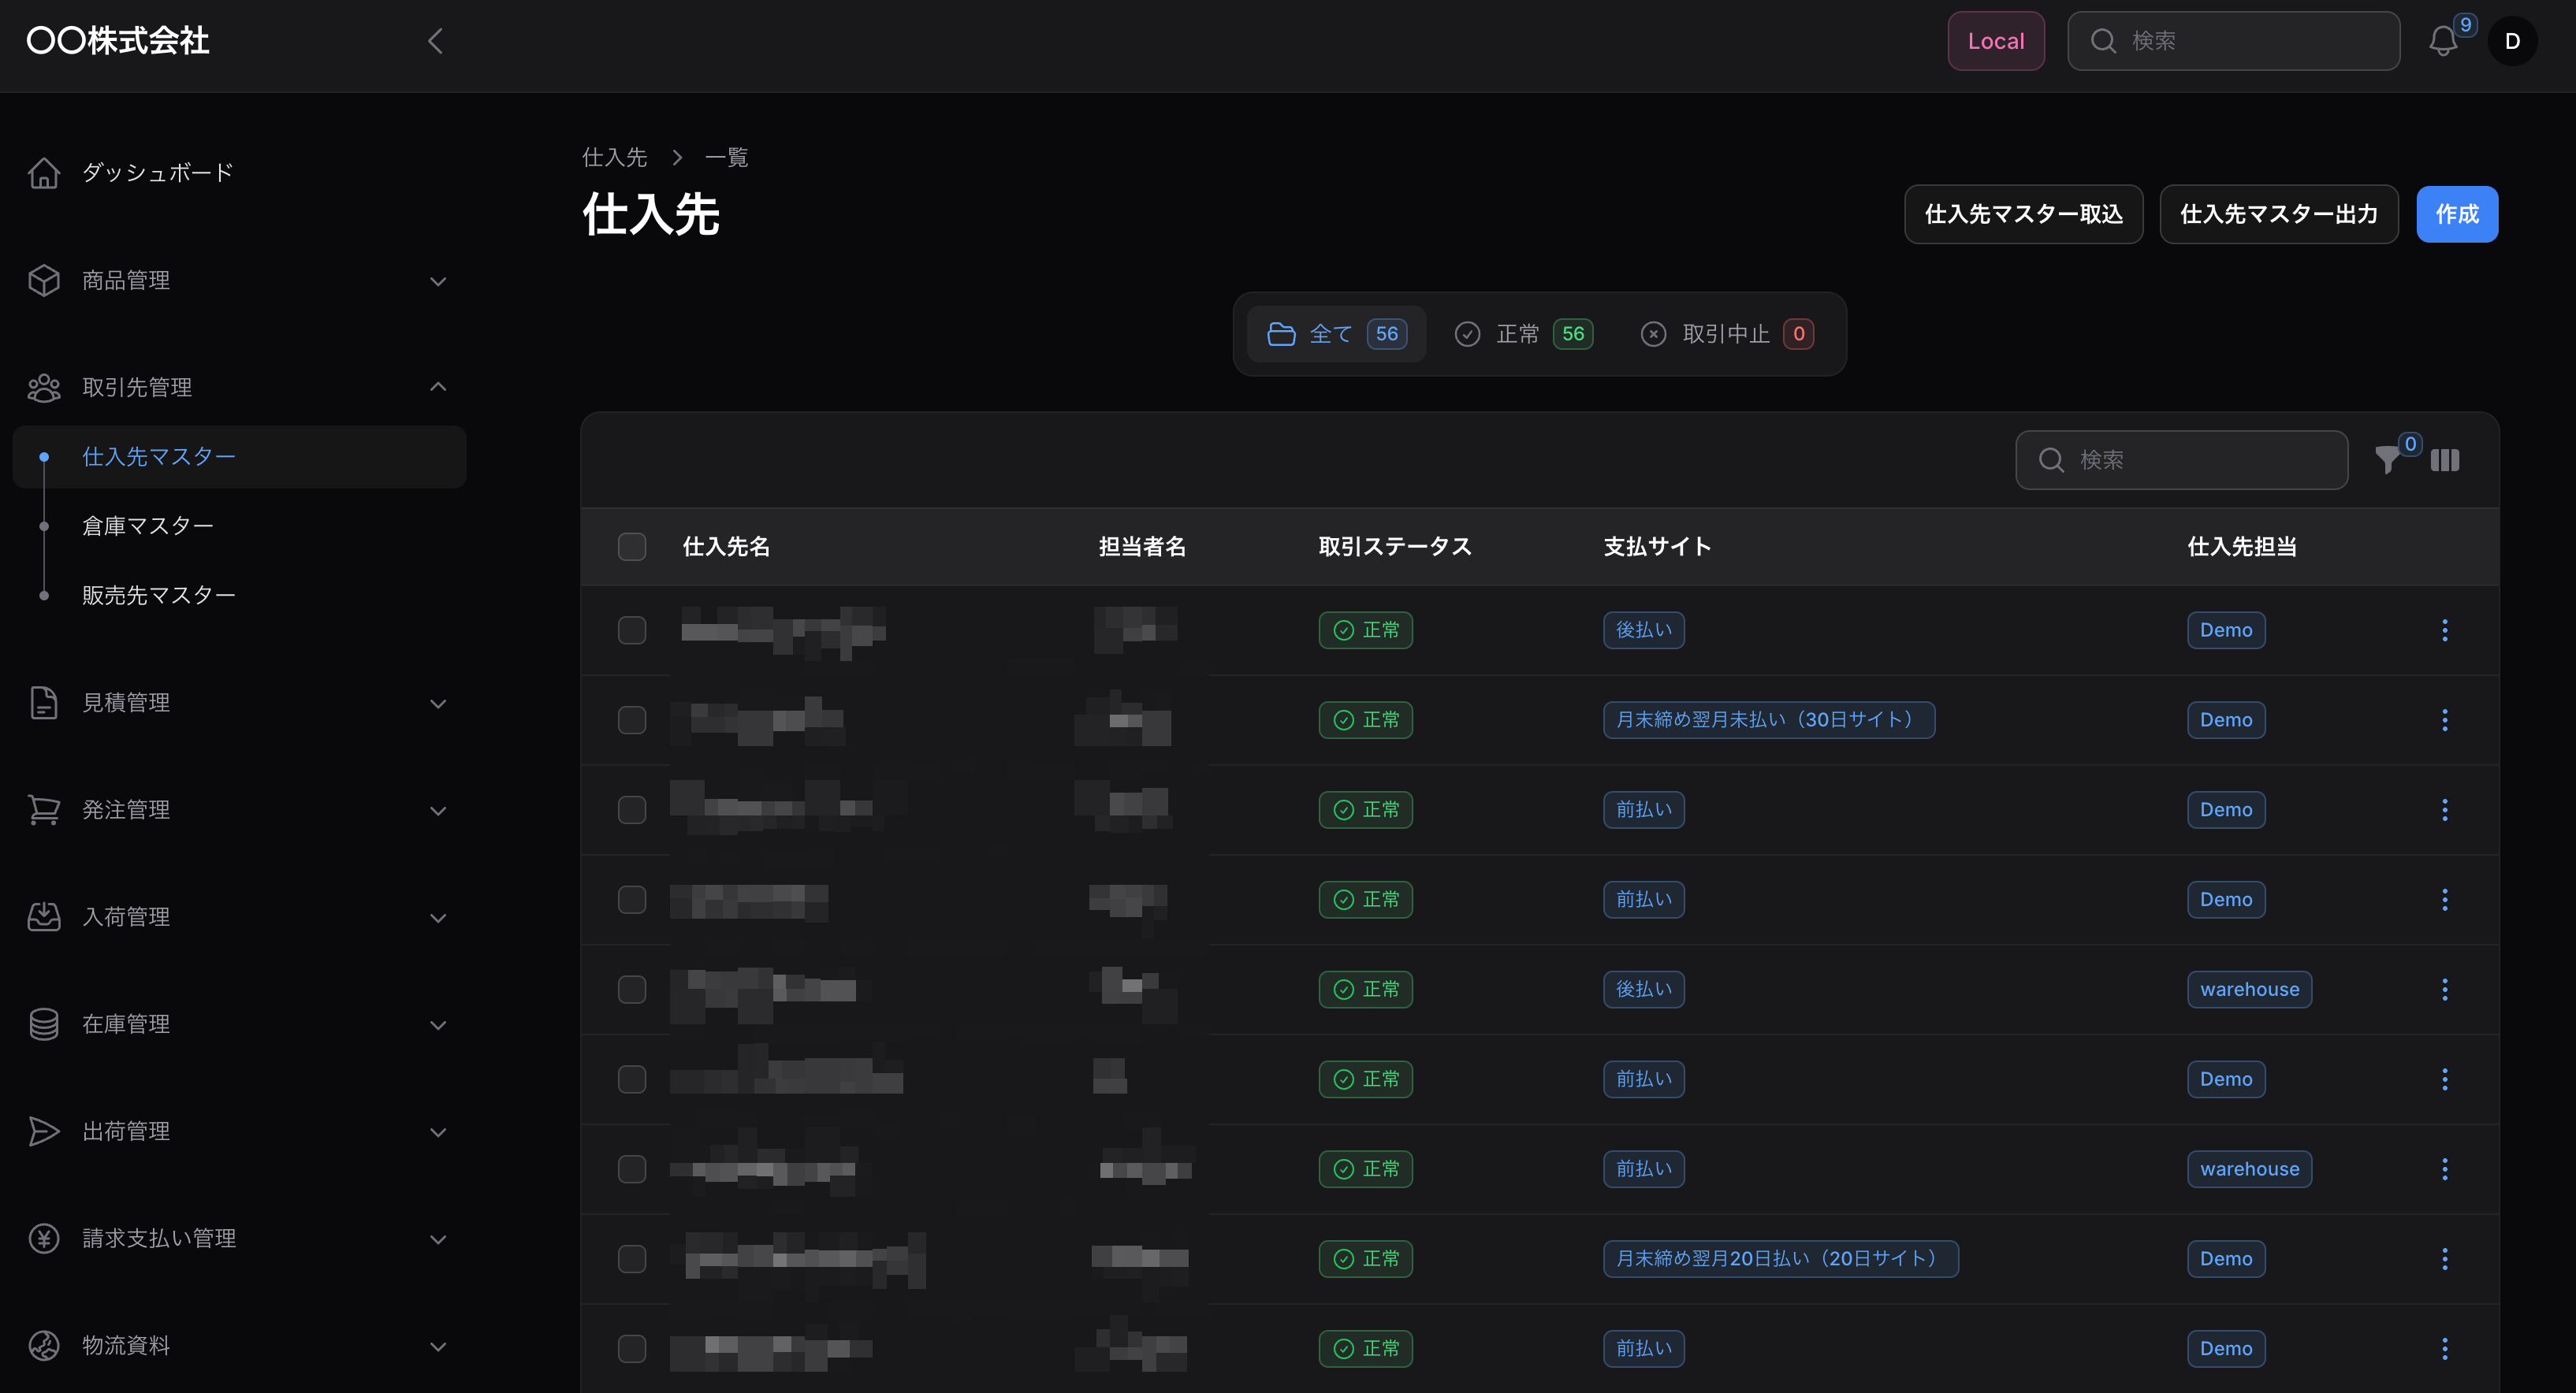Click 月末締め翌月20日払い（20日サイト） badge

(x=1780, y=1258)
